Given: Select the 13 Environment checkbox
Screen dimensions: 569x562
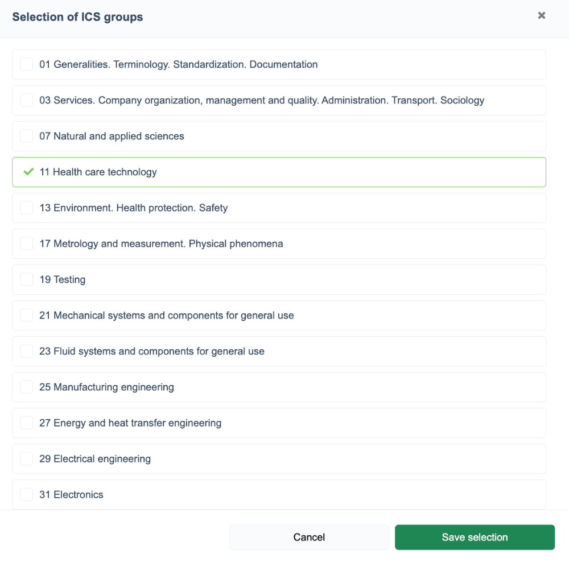Looking at the screenshot, I should click(27, 208).
